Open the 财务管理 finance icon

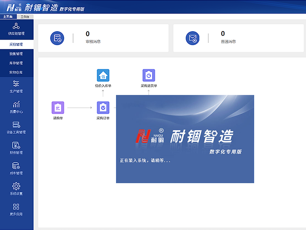(x=16, y=145)
